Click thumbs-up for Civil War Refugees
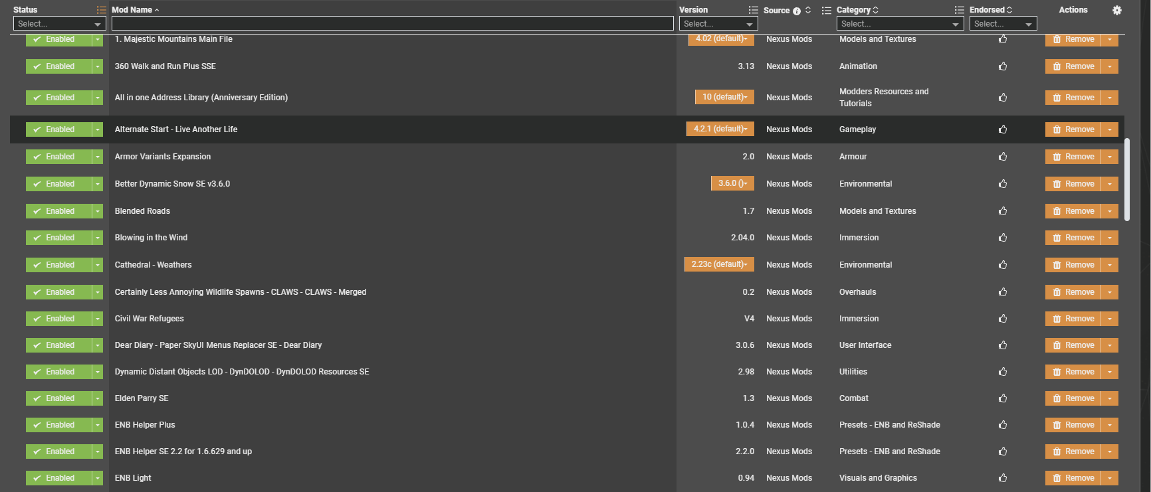The width and height of the screenshot is (1151, 492). (x=1002, y=319)
